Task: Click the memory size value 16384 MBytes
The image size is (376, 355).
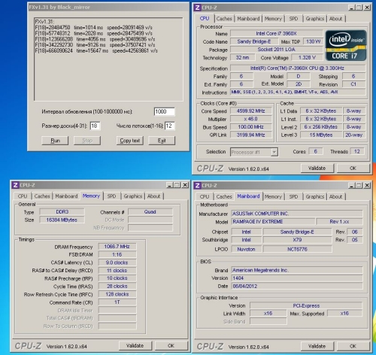Action: [62, 220]
